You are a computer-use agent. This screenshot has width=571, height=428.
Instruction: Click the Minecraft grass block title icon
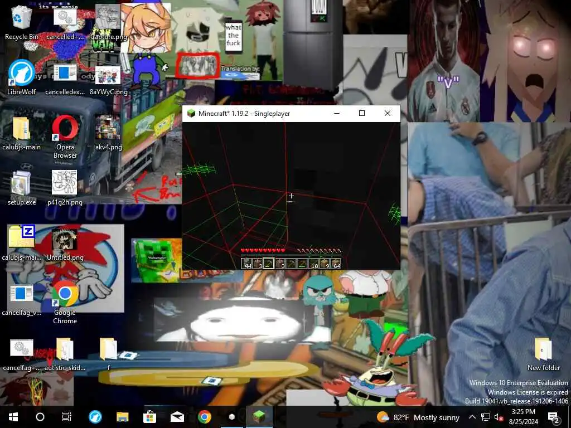[x=191, y=113]
